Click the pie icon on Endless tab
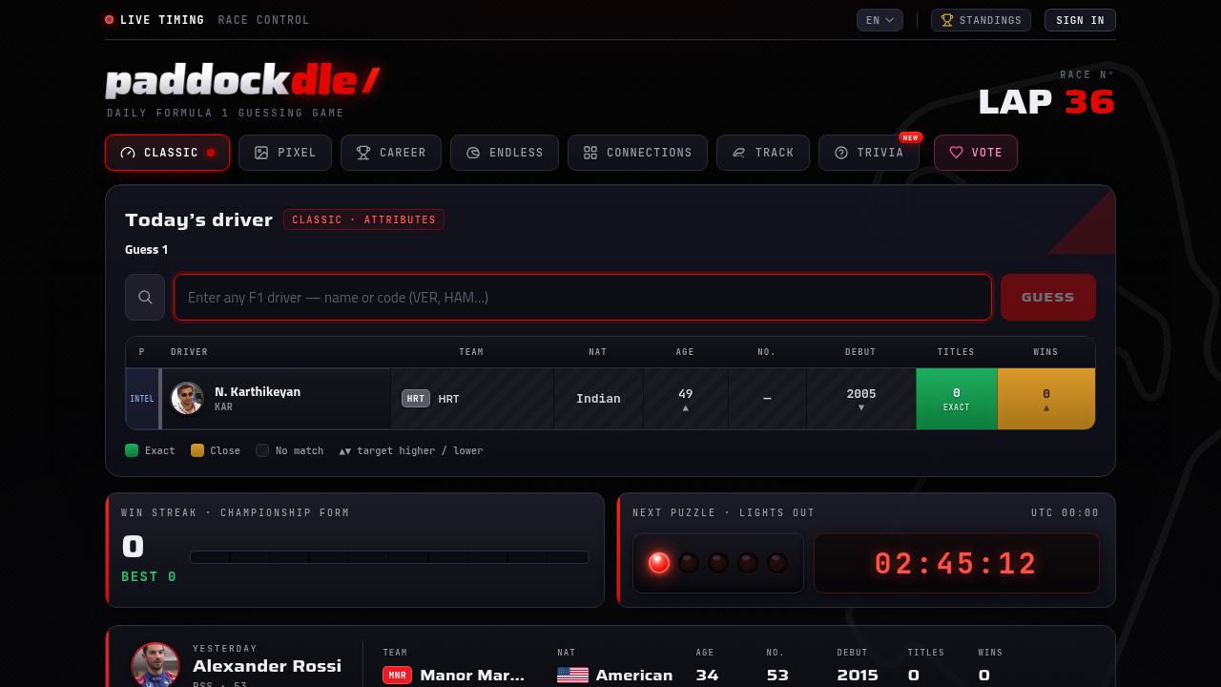Viewport: 1221px width, 687px height. (x=473, y=153)
